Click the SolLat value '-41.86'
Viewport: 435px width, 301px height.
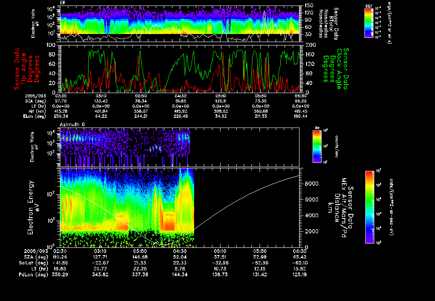(x=60, y=263)
